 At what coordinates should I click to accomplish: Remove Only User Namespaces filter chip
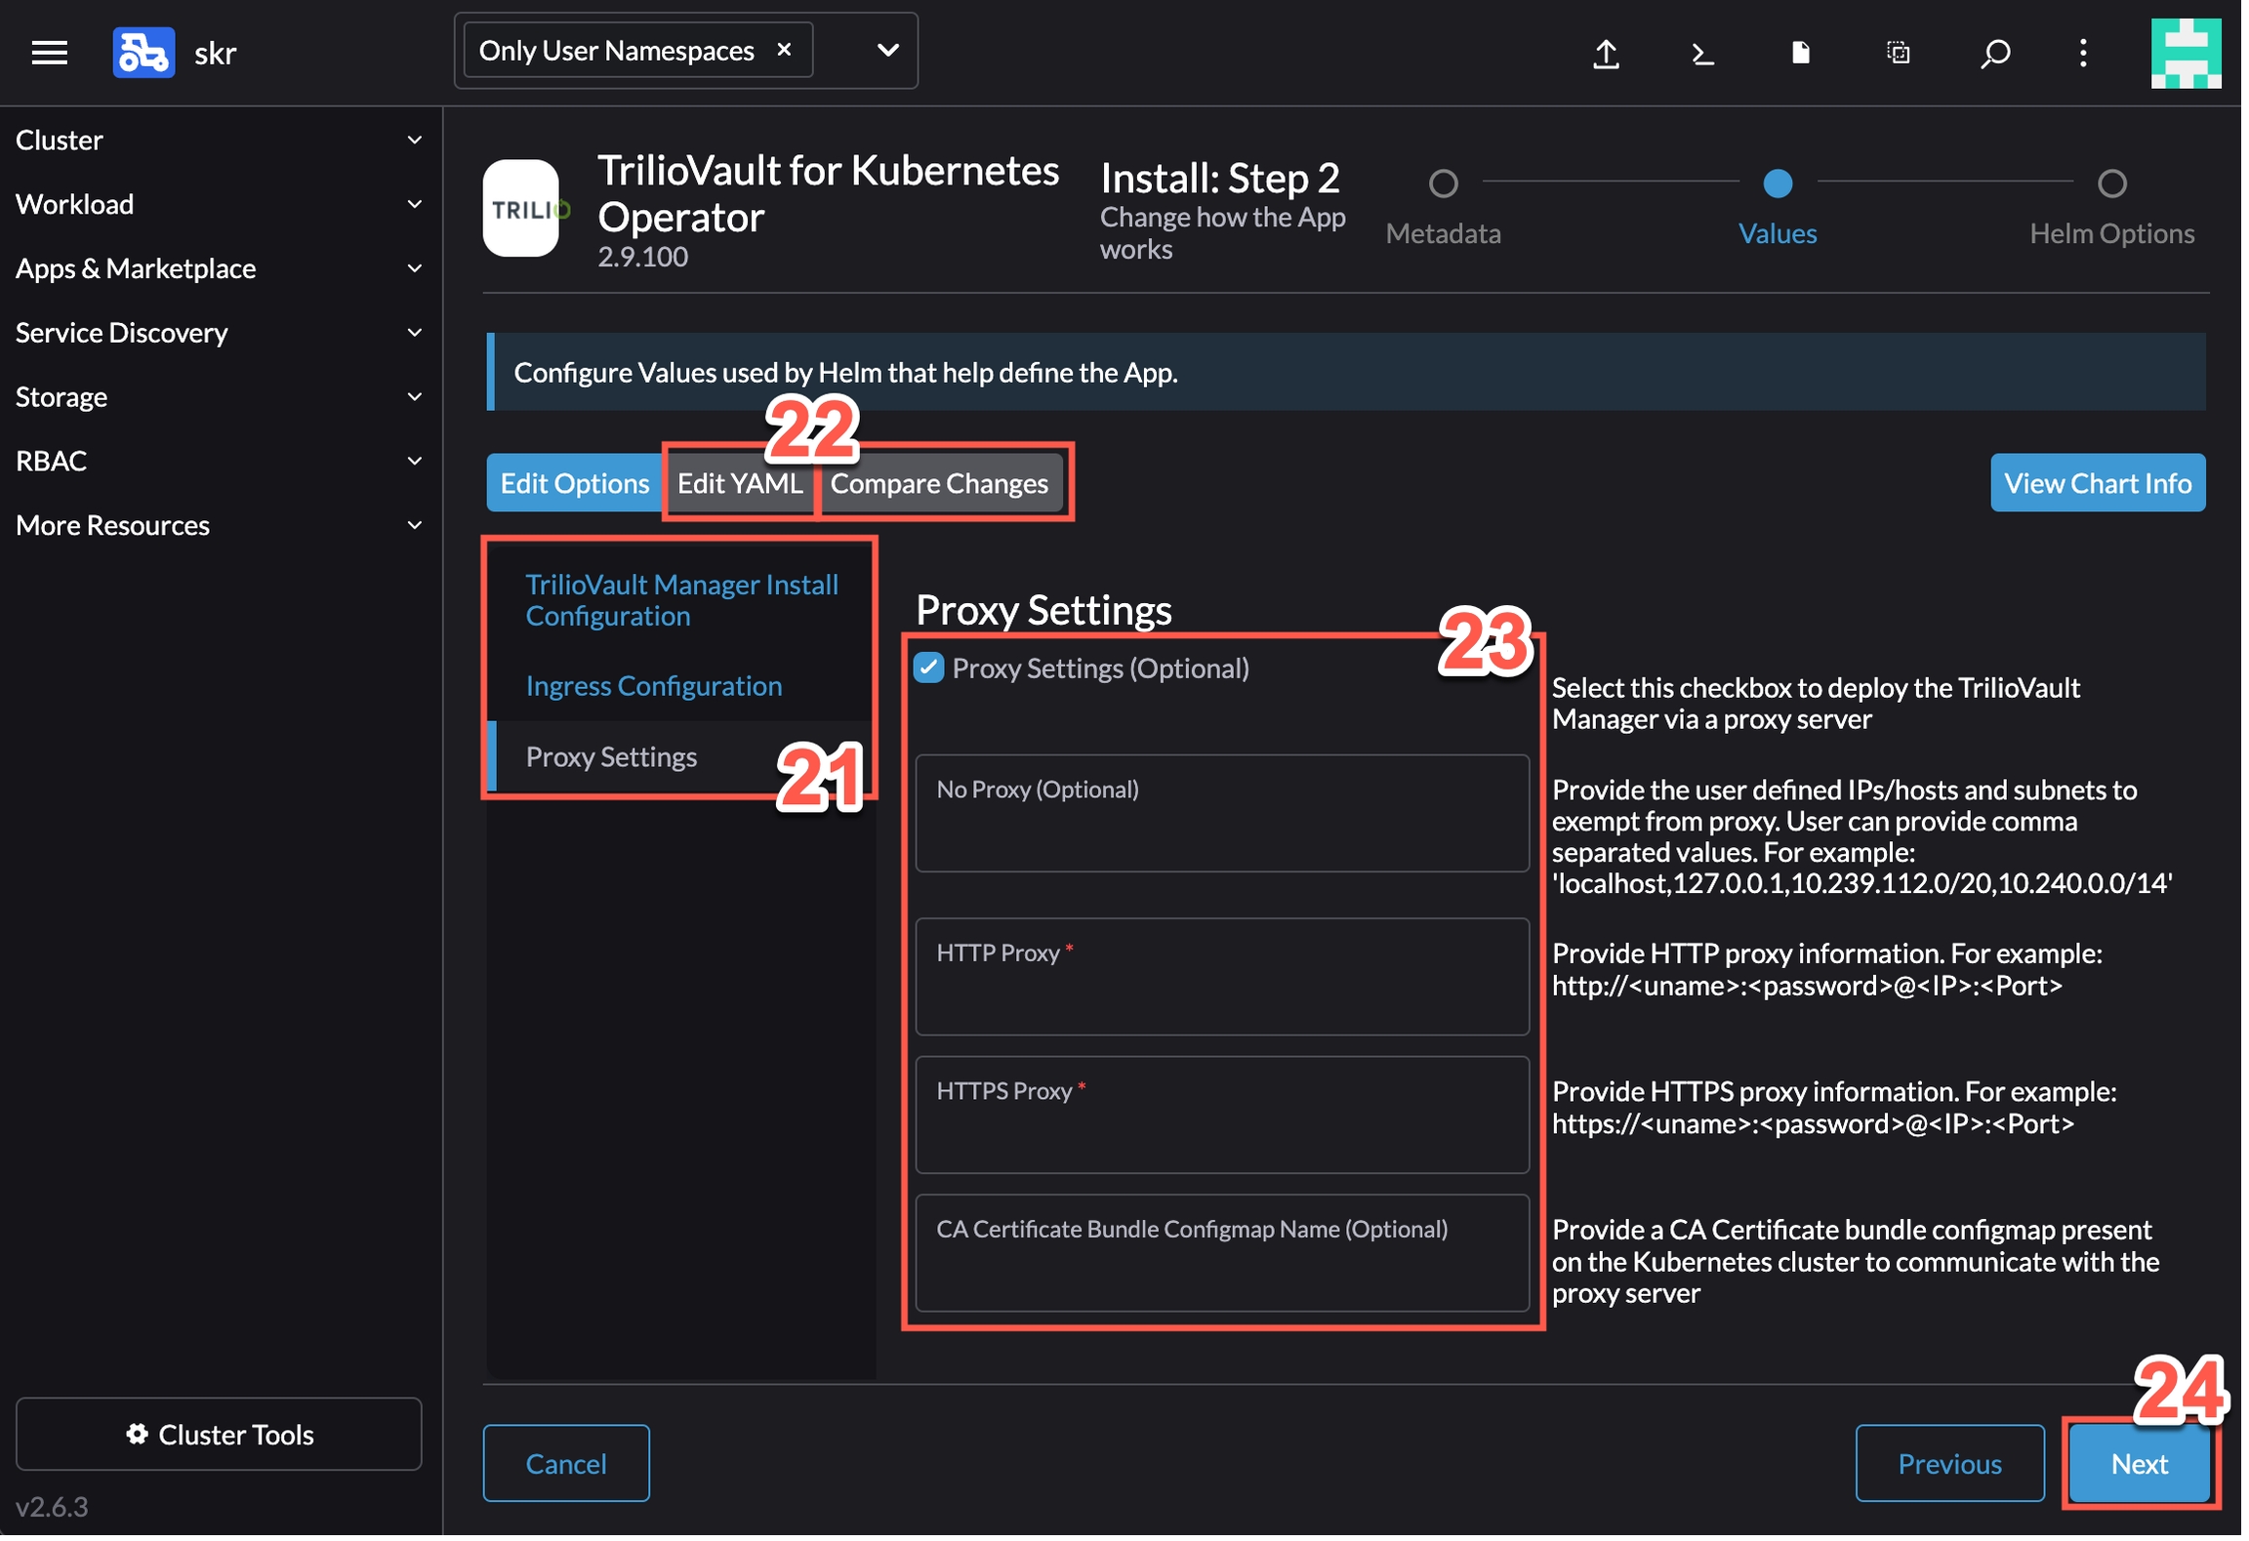[x=786, y=50]
